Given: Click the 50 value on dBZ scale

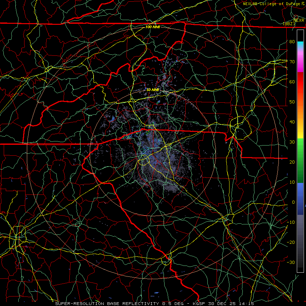Looking at the screenshot, I should pyautogui.click(x=292, y=102).
